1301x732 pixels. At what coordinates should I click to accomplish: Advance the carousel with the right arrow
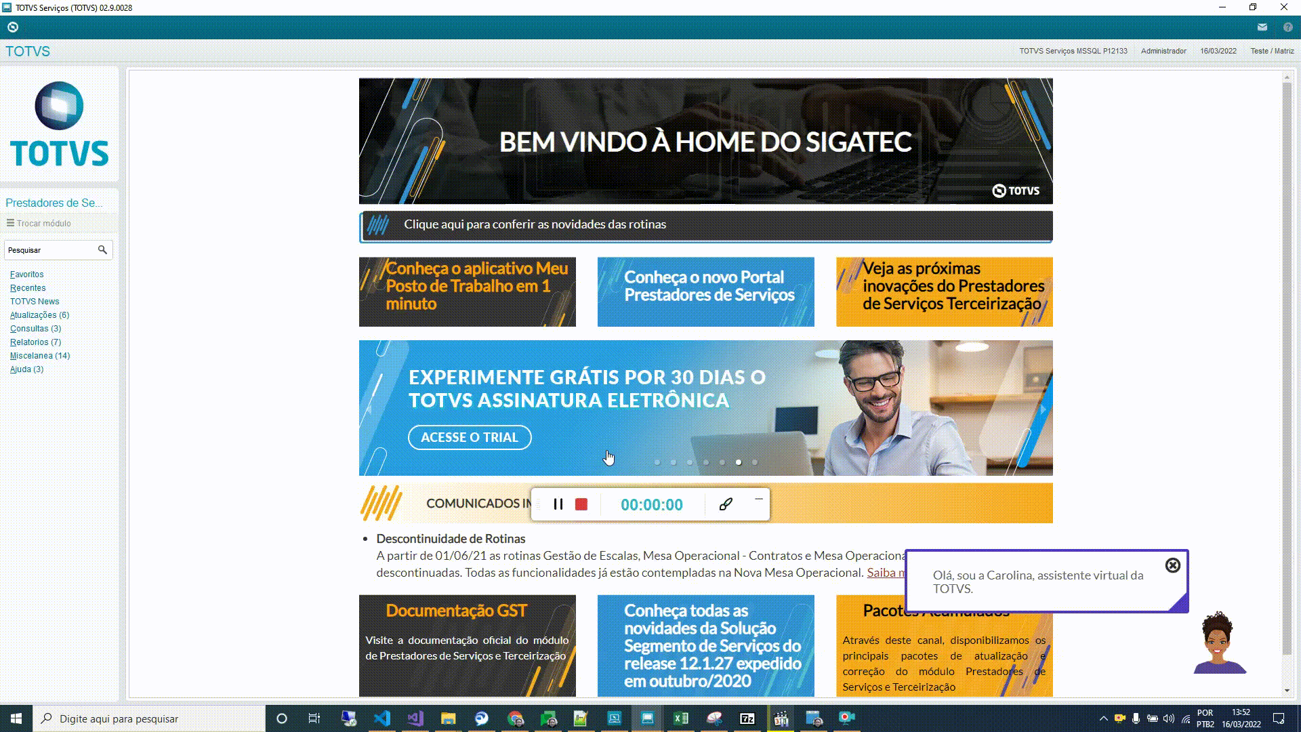coord(1044,409)
